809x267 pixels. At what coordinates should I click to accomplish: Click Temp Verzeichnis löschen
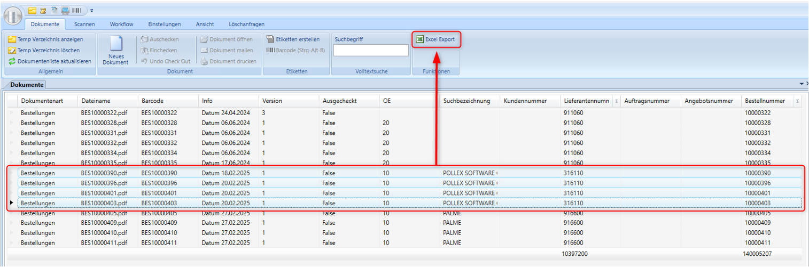click(44, 50)
